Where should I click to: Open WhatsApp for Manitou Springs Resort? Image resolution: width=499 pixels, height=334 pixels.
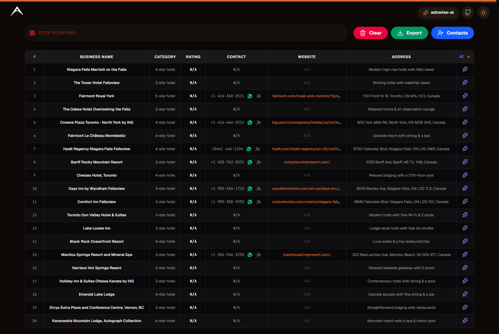[x=250, y=255]
